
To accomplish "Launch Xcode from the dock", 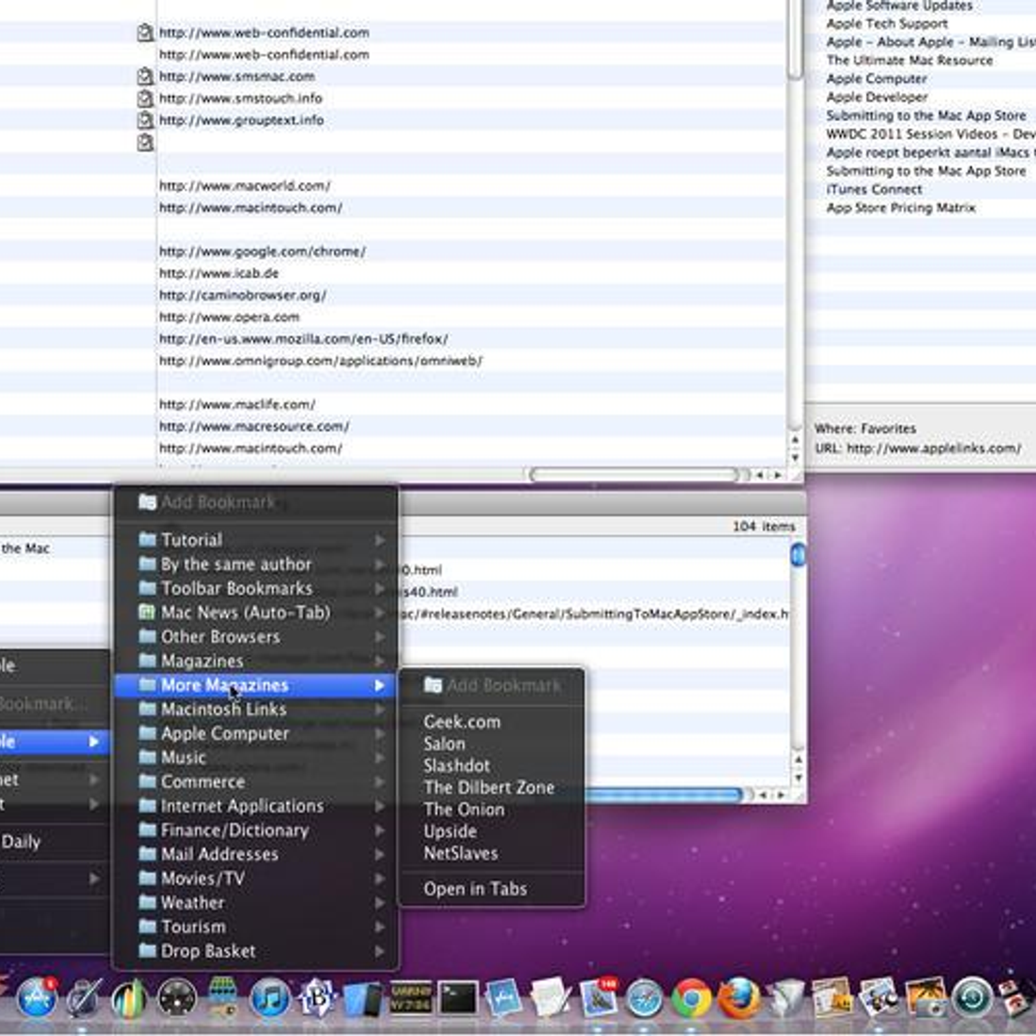I will click(x=504, y=998).
